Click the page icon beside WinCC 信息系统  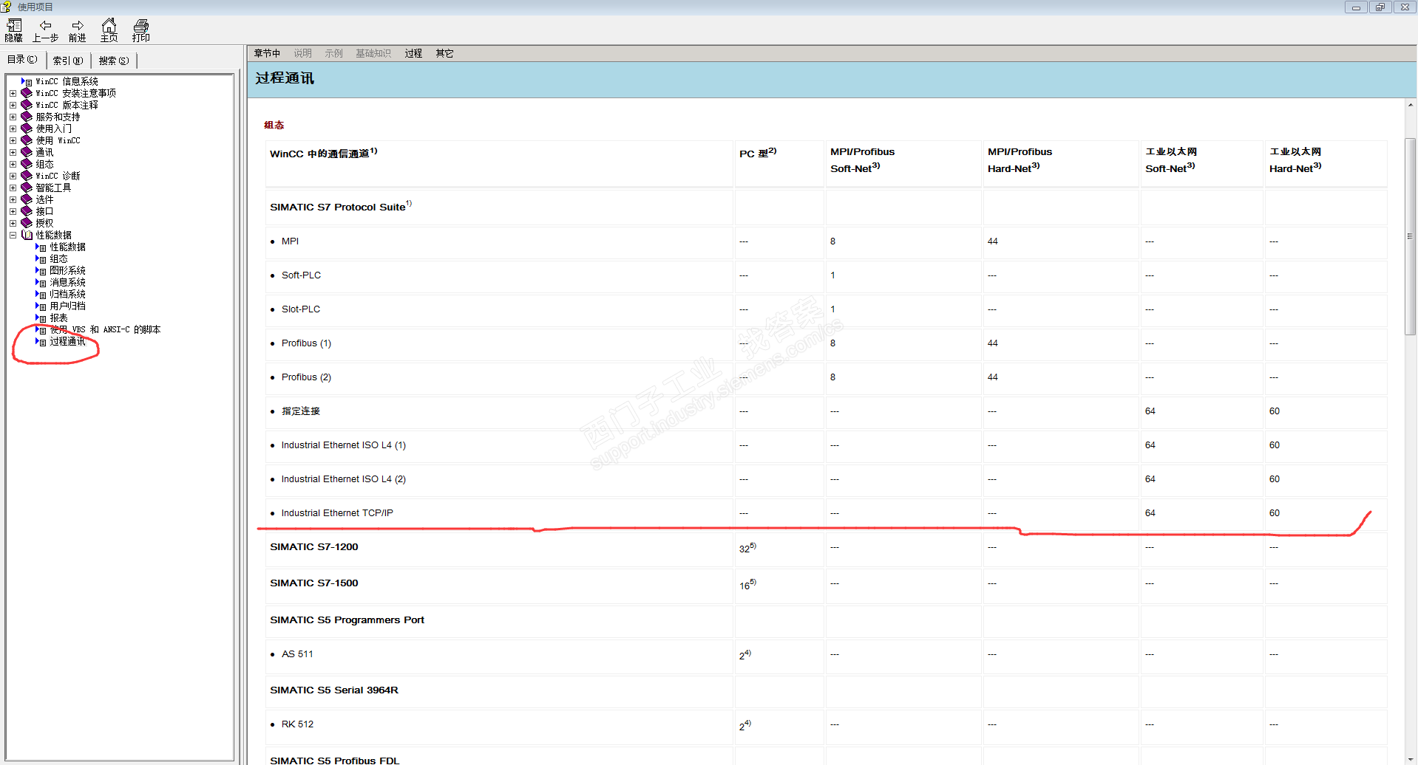(27, 82)
